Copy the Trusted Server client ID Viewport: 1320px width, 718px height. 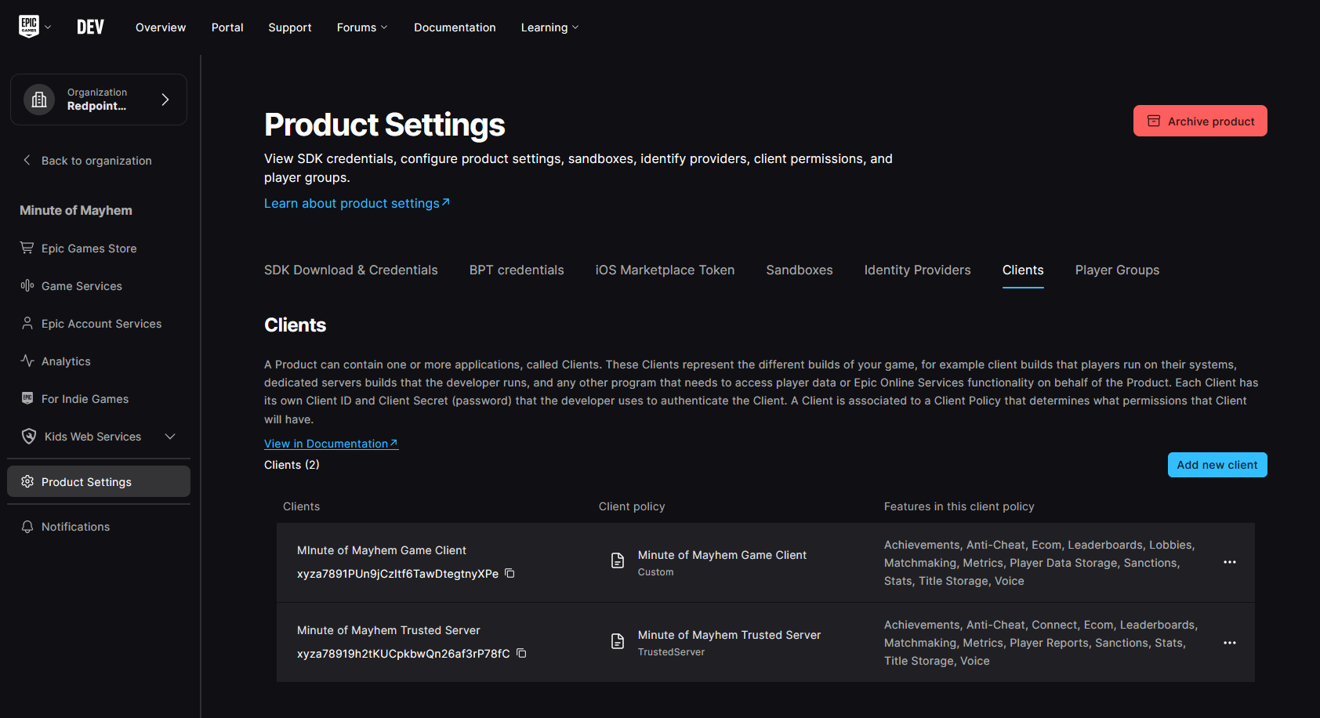pos(521,653)
